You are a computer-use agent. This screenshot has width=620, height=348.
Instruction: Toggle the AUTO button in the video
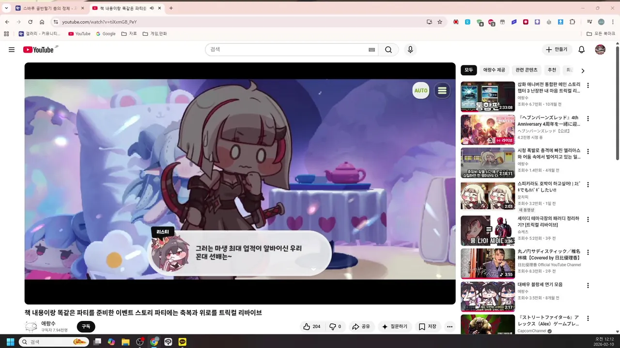[421, 90]
